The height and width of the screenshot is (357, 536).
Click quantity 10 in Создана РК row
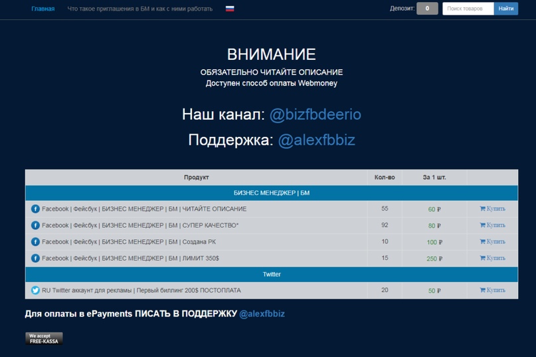385,241
